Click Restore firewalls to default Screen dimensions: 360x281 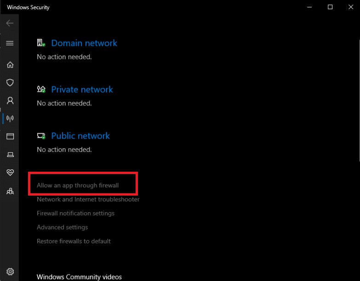[74, 241]
